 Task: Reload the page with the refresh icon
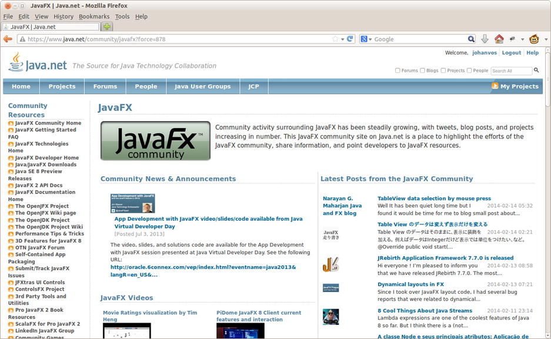click(350, 39)
